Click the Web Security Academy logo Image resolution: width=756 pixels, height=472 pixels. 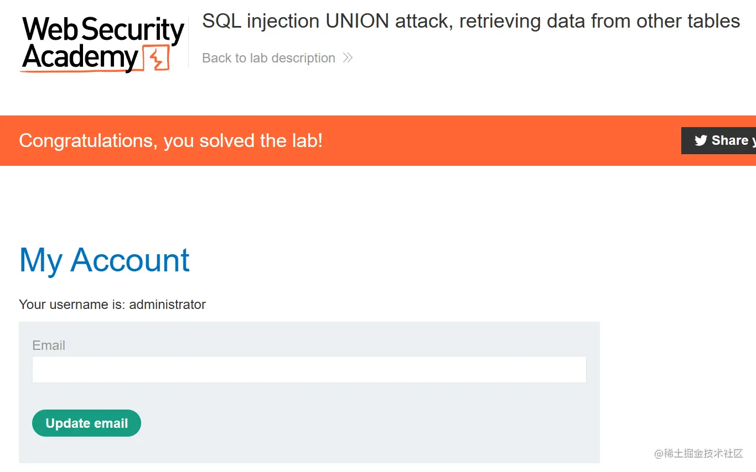tap(102, 44)
